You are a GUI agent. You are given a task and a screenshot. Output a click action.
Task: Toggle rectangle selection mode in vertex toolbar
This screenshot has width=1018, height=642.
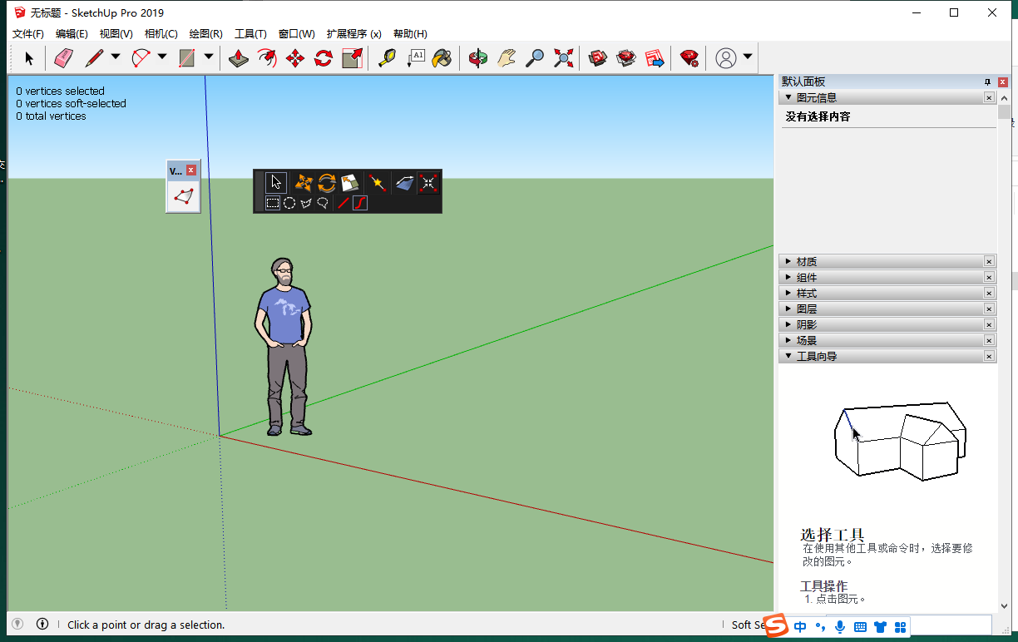tap(272, 203)
